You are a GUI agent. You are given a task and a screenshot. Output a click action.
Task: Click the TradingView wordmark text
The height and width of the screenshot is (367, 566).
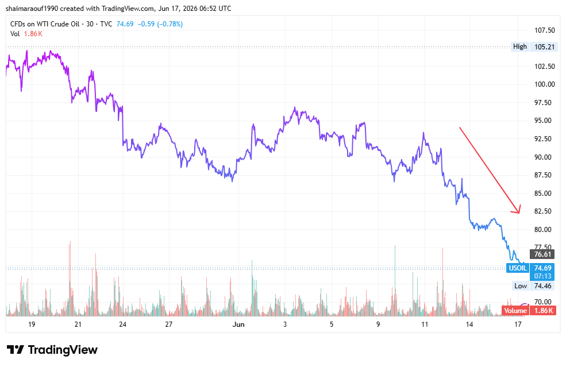coord(63,350)
